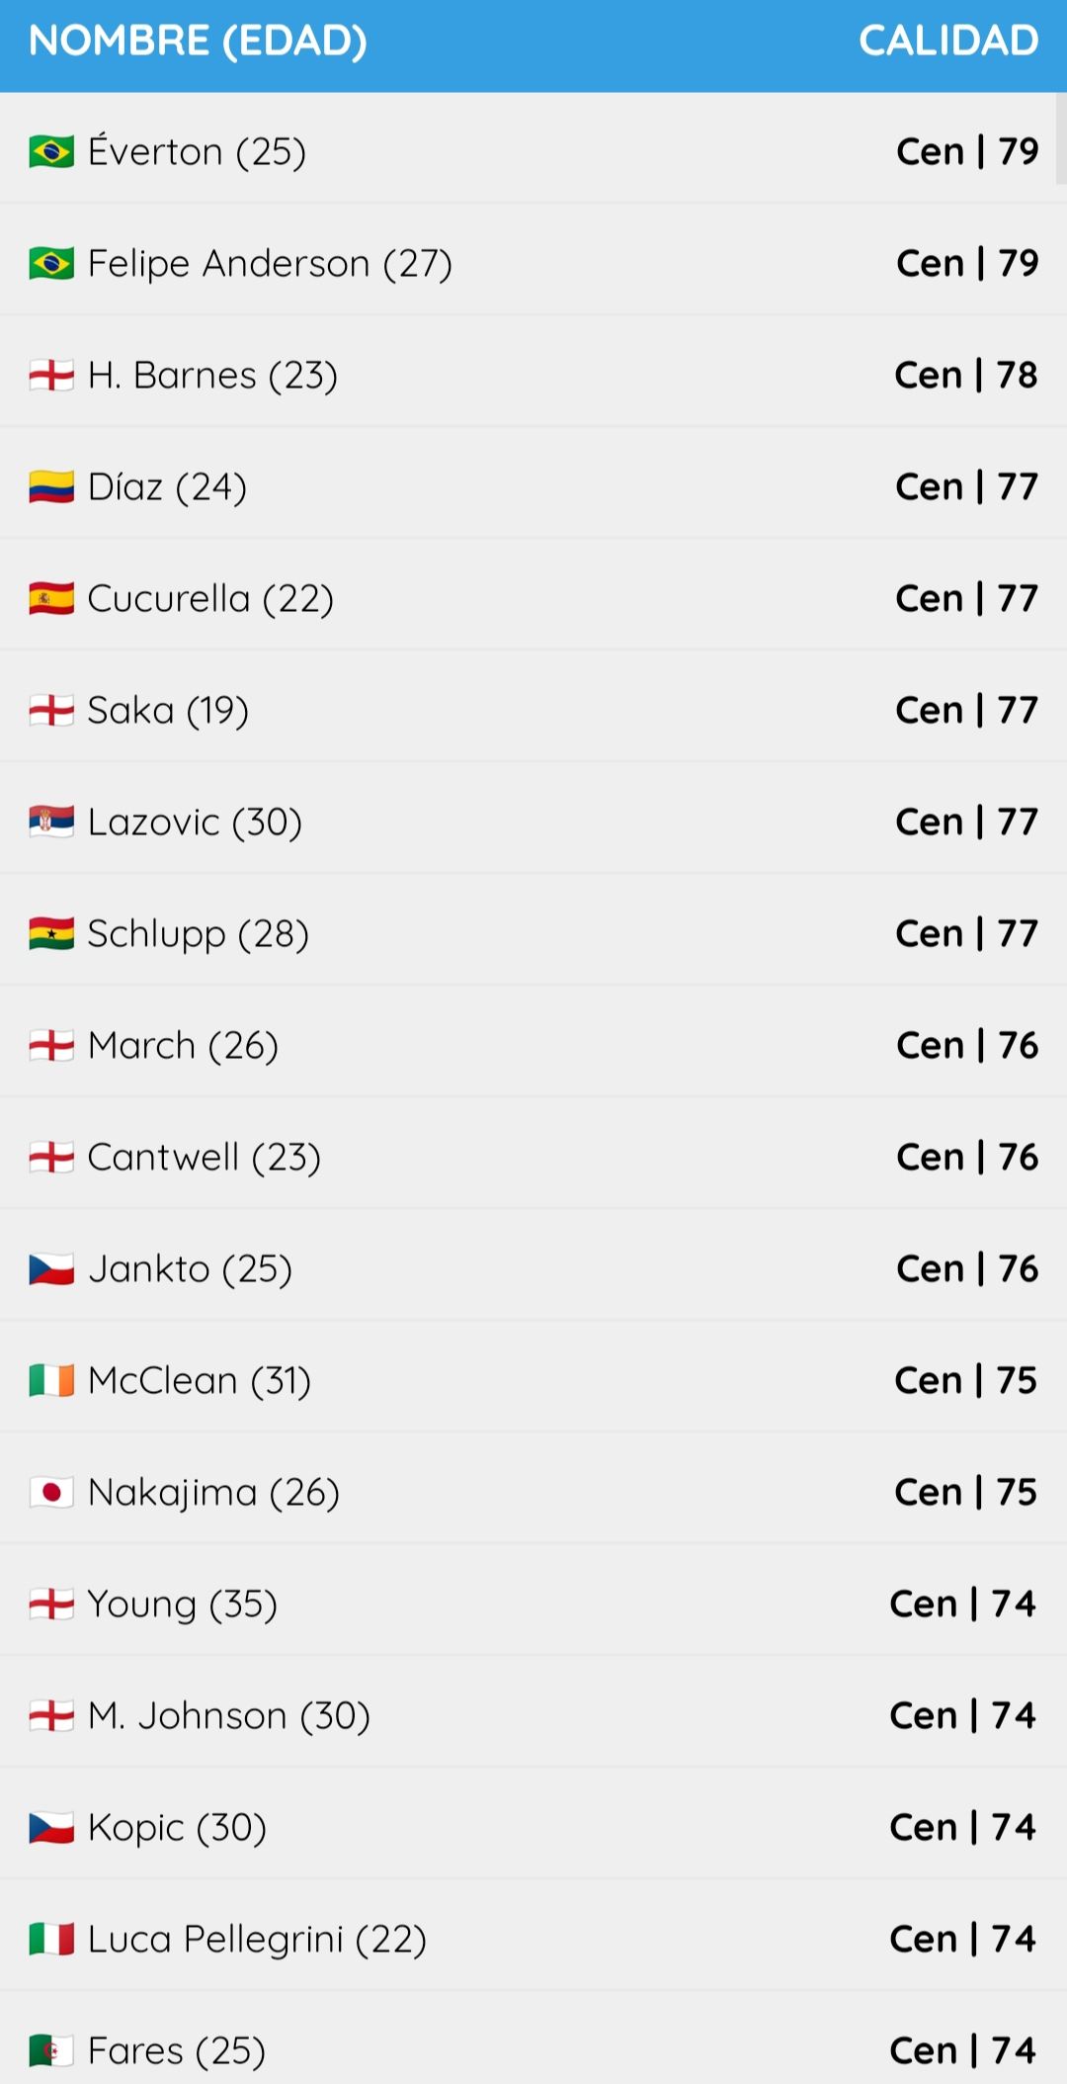Open player H. Barnes (23)
The height and width of the screenshot is (2084, 1067).
533,375
